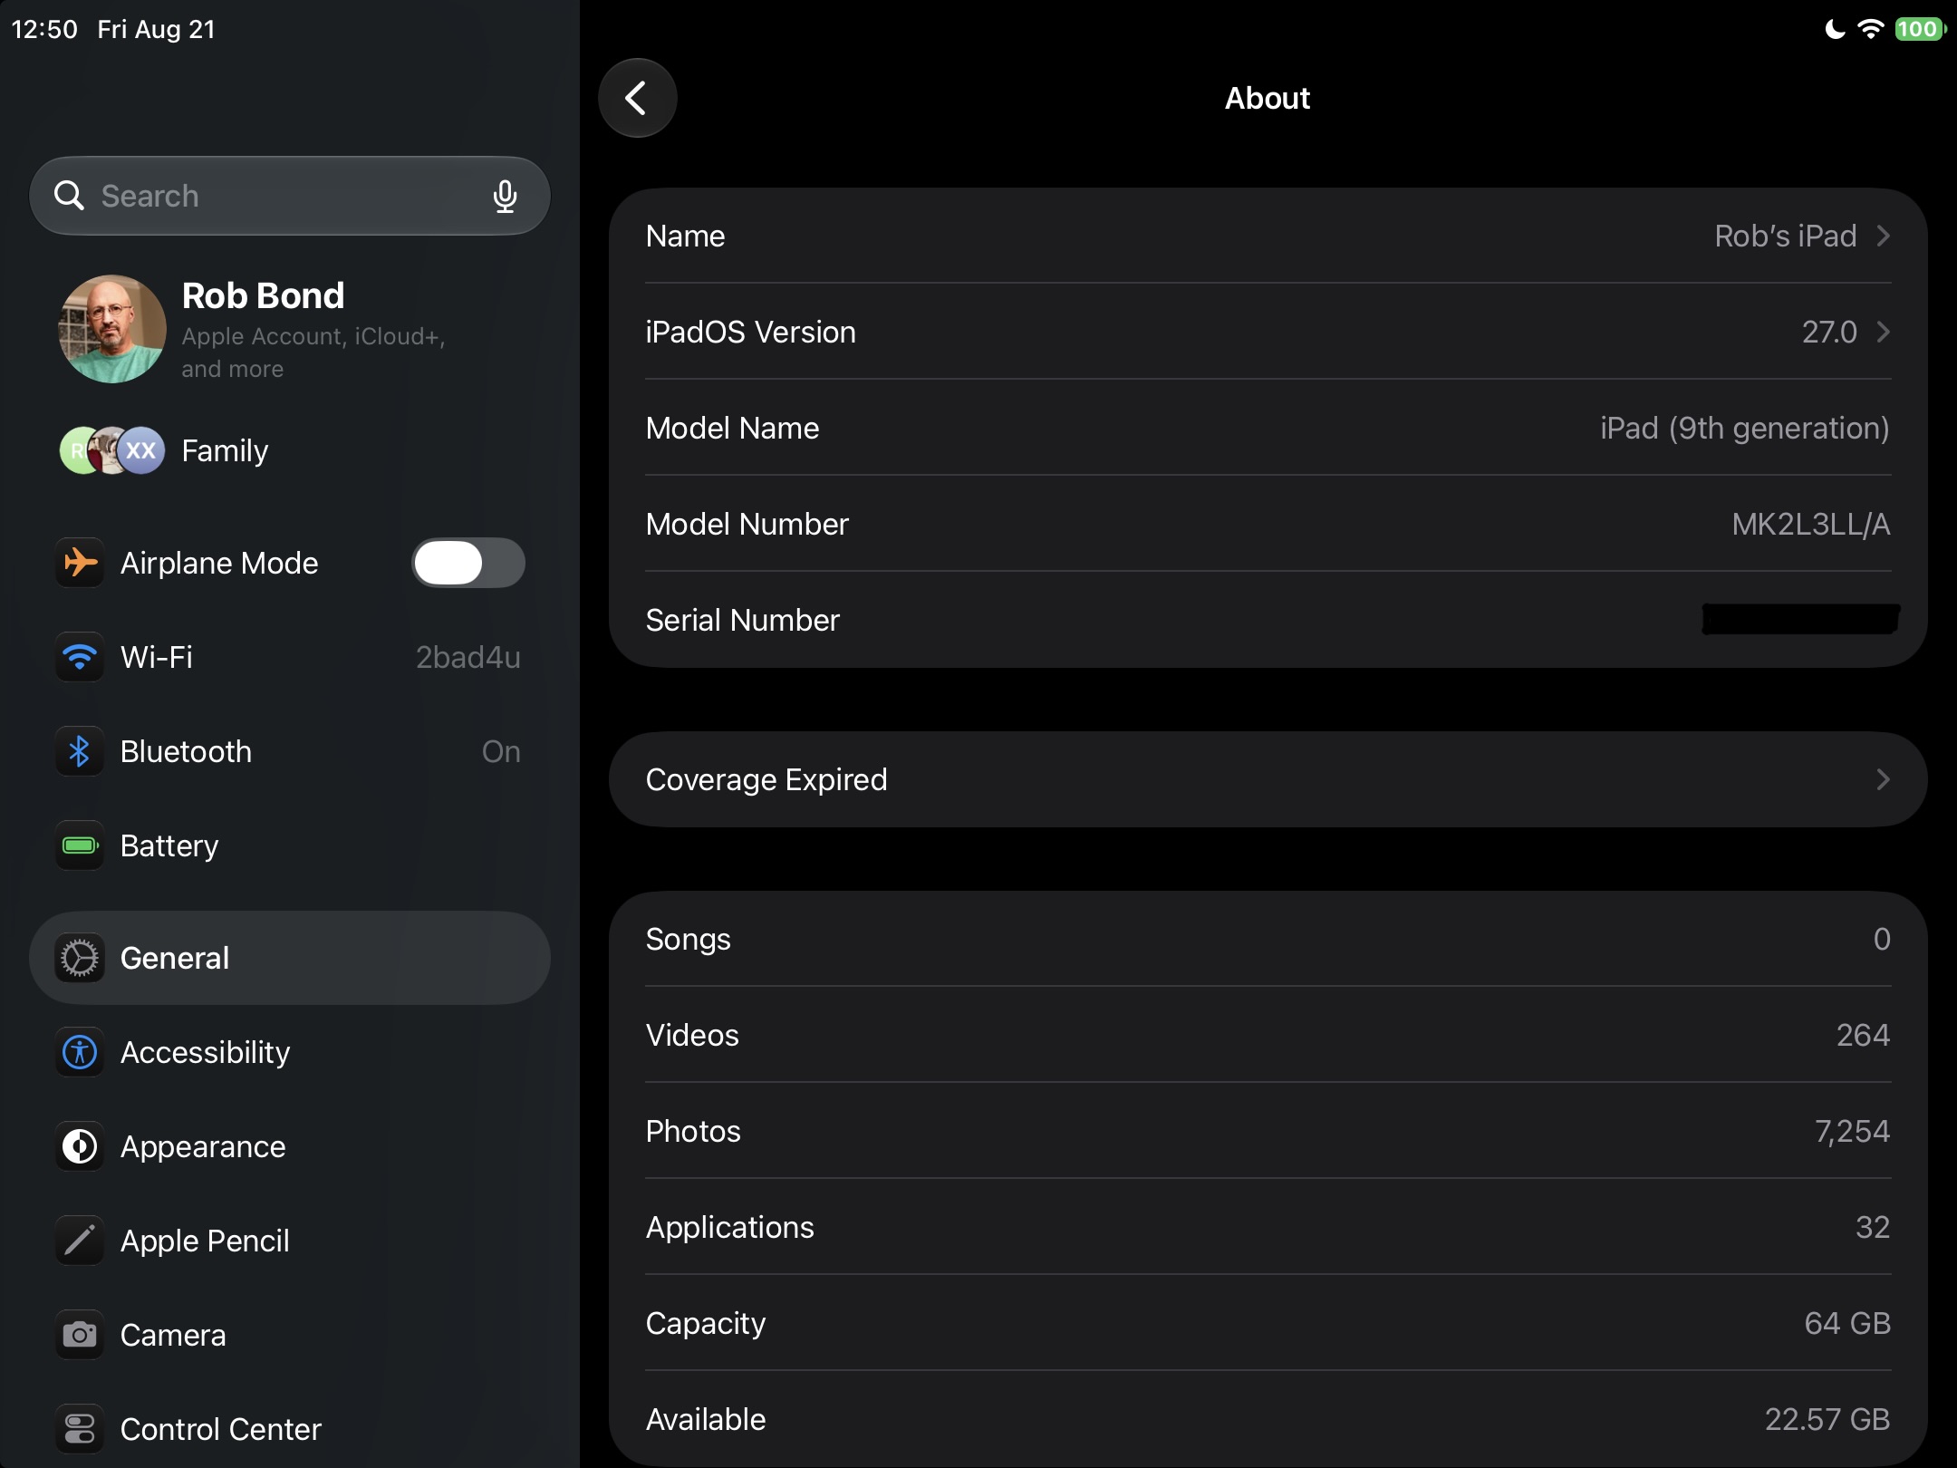Tap the Songs count 0
The width and height of the screenshot is (1957, 1468).
1882,939
